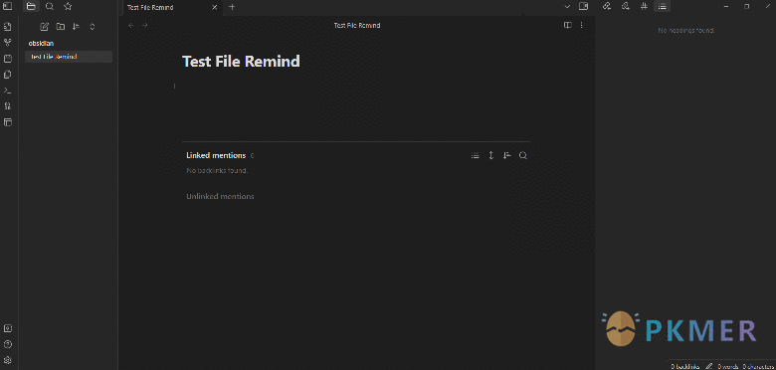The width and height of the screenshot is (776, 370).
Task: Open graph view from the ribbon
Action: [x=7, y=43]
